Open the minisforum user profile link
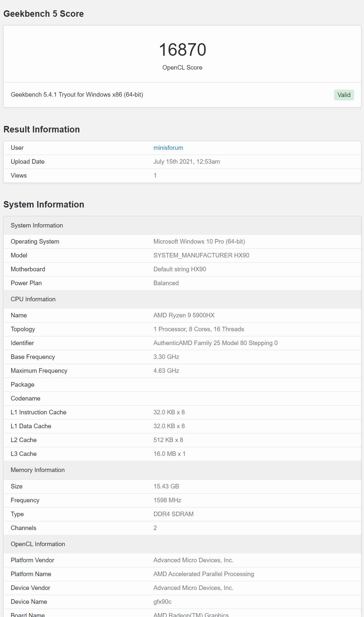This screenshot has width=364, height=617. coord(168,148)
